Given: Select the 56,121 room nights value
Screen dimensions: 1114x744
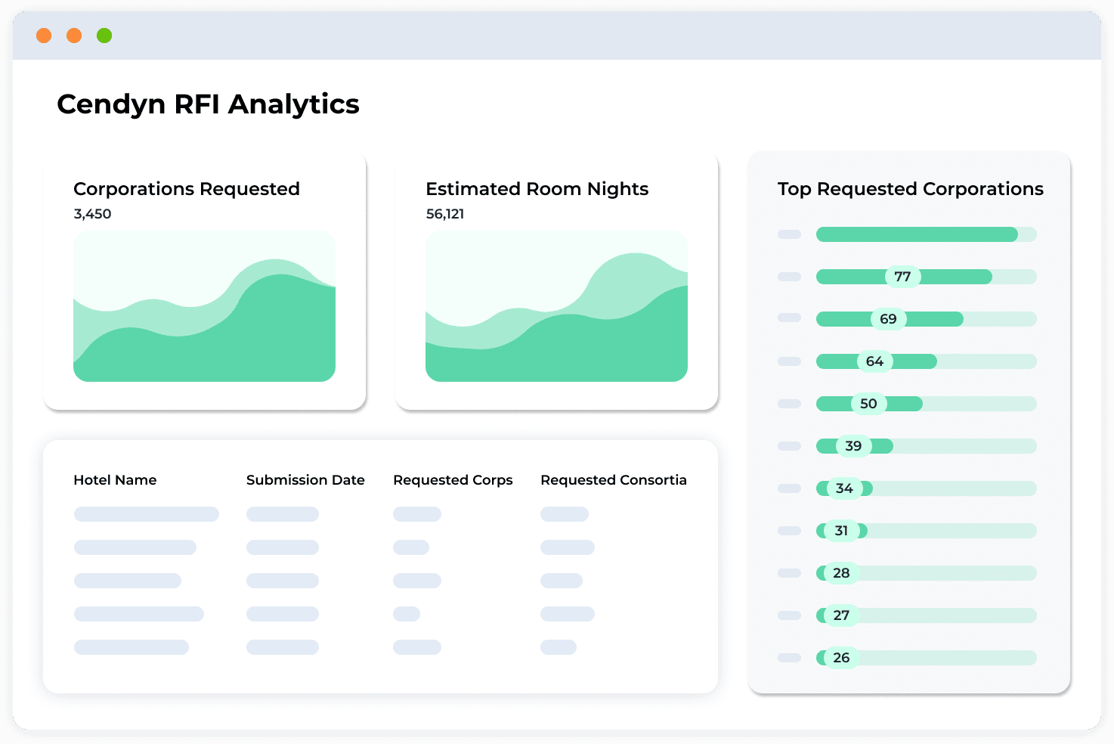Looking at the screenshot, I should point(444,214).
